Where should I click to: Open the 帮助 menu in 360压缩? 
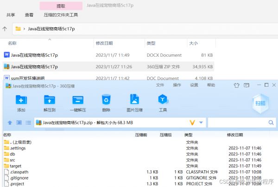tap(211, 85)
